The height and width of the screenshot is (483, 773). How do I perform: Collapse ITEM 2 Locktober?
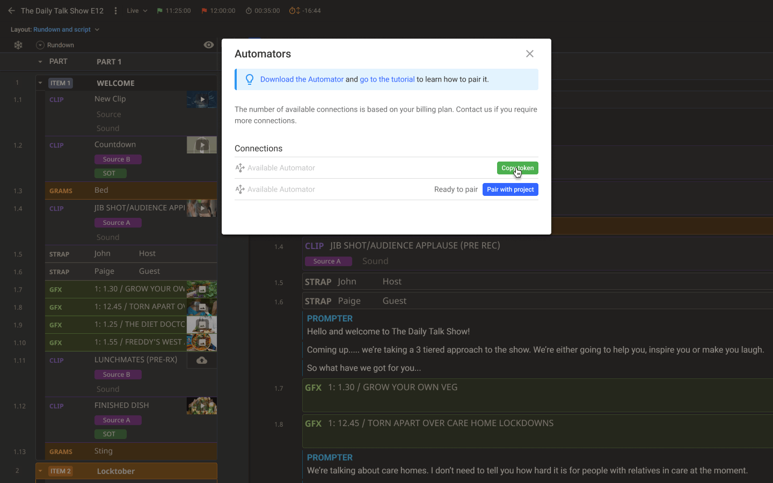point(40,471)
